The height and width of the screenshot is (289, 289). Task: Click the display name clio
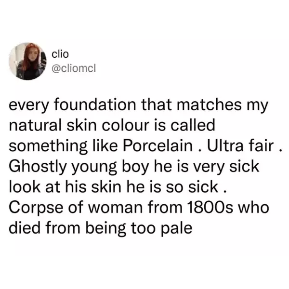[60, 54]
